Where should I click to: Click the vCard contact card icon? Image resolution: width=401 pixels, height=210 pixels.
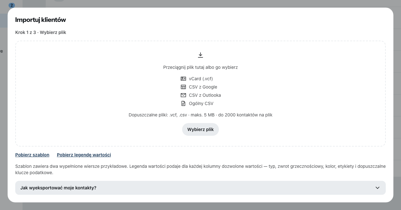pyautogui.click(x=183, y=79)
